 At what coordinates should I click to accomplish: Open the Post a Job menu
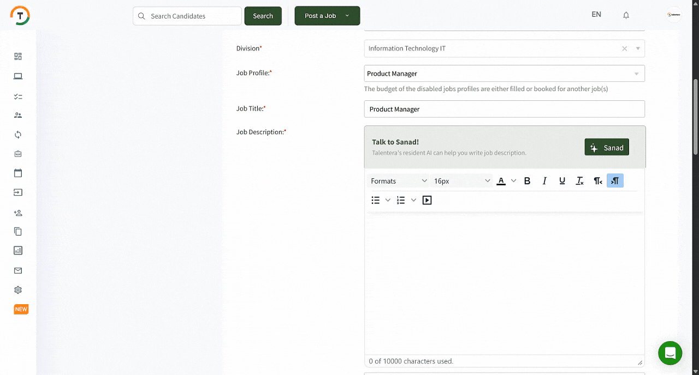pos(327,16)
